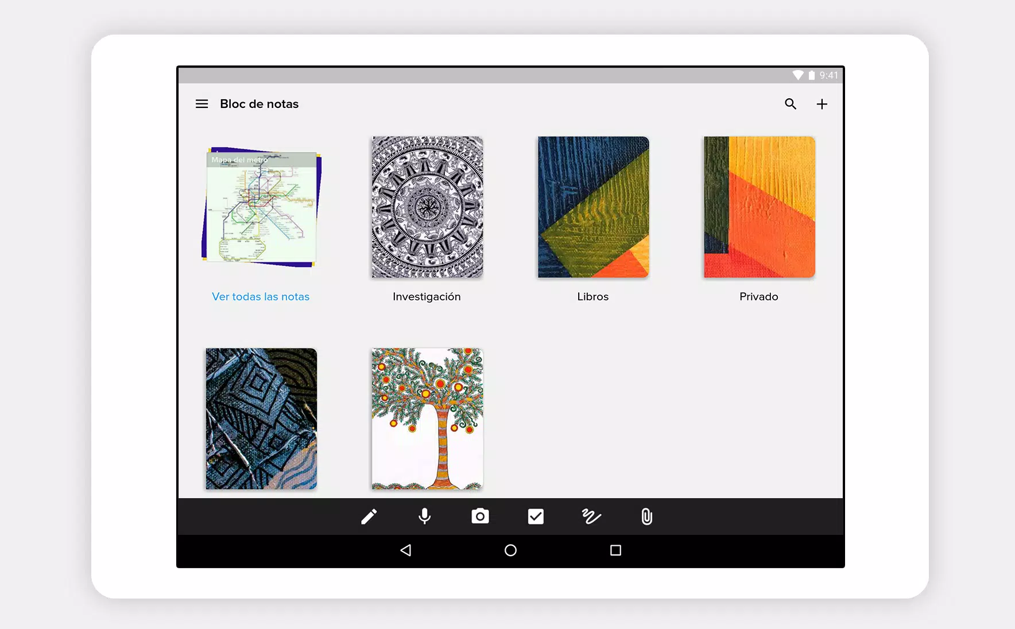Select the 'Privado' label
Screen dimensions: 1015x629
point(759,297)
